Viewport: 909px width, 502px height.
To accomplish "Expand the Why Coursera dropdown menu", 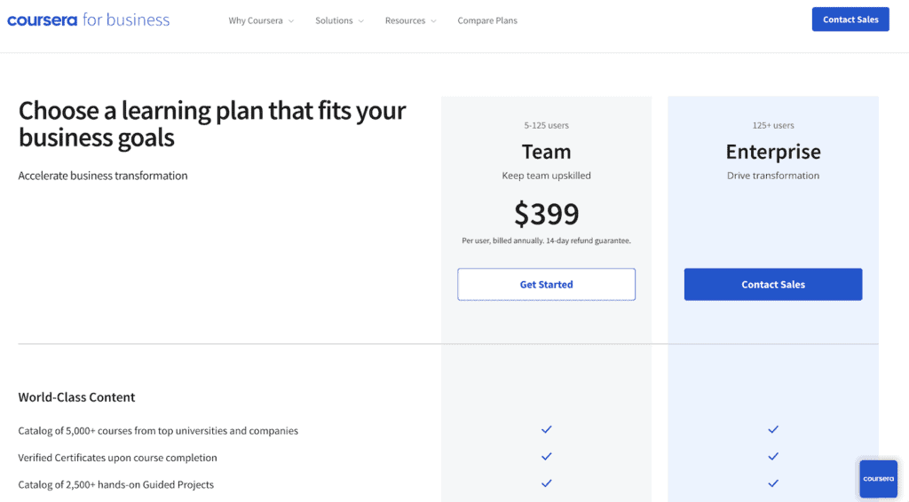I will 261,20.
